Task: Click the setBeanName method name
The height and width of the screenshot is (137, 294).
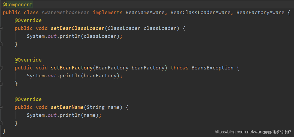Action: coord(67,107)
